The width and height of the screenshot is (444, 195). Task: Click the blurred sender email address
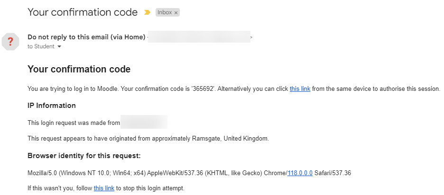pyautogui.click(x=199, y=37)
